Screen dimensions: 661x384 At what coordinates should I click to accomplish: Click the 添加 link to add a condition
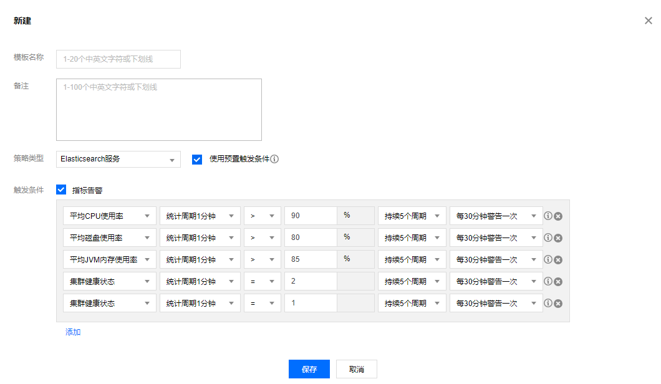pos(73,332)
